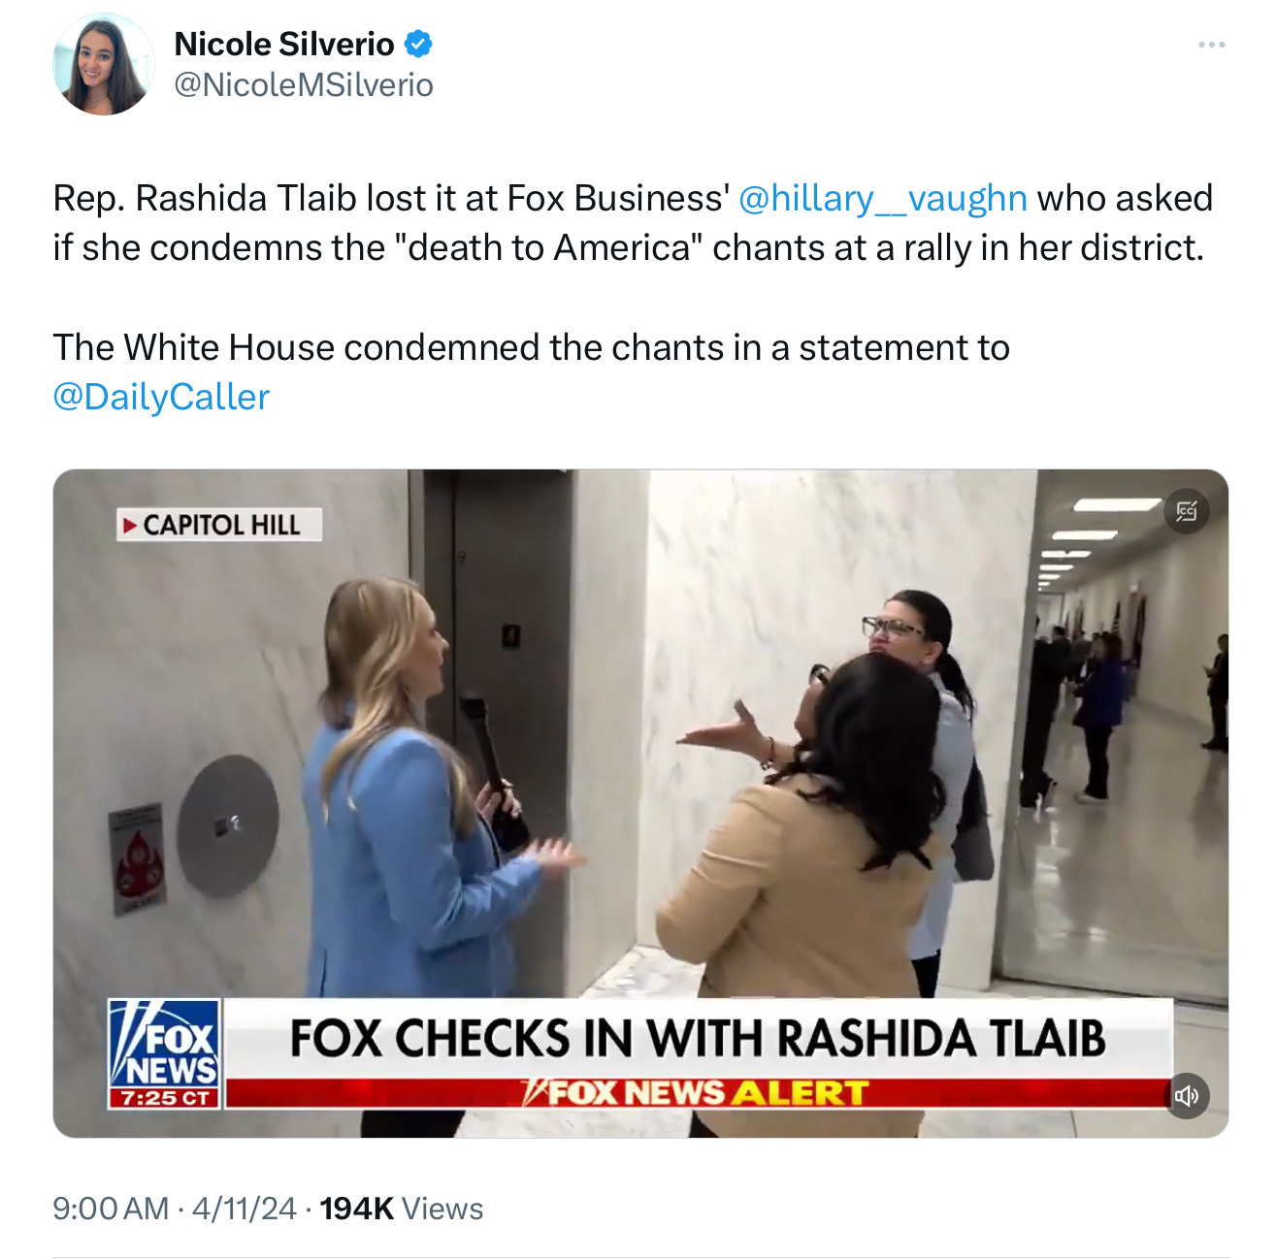The height and width of the screenshot is (1259, 1276).
Task: Click the Fox Checks In headline chyron
Action: pyautogui.click(x=698, y=1038)
